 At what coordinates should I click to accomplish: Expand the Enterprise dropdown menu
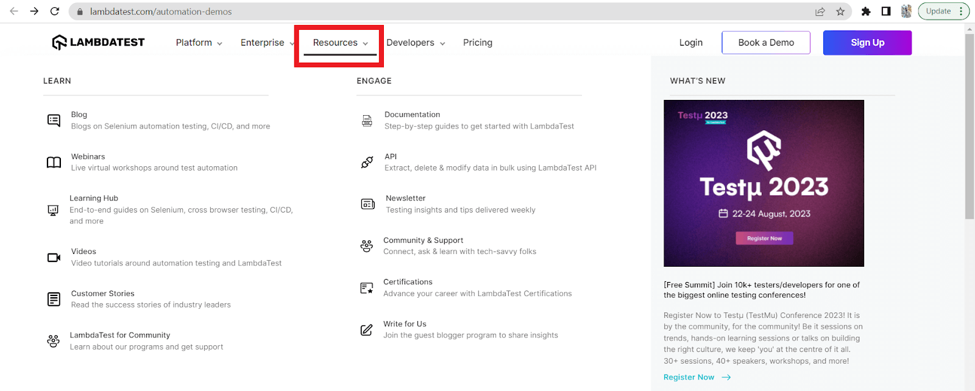(267, 43)
